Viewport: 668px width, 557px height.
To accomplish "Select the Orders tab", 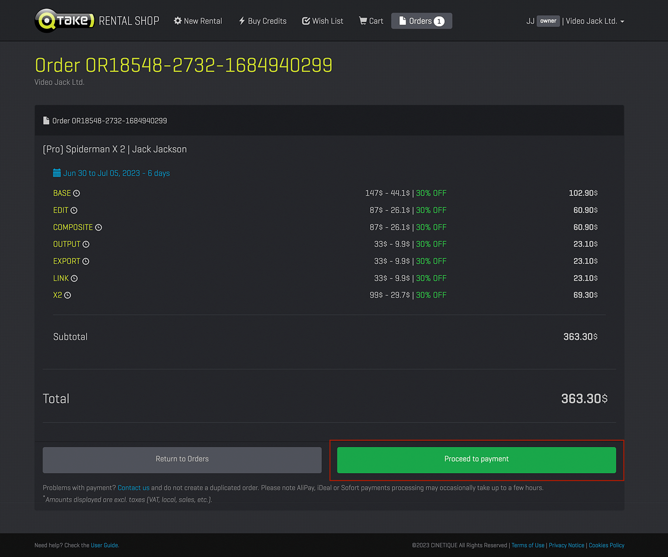I will tap(422, 21).
